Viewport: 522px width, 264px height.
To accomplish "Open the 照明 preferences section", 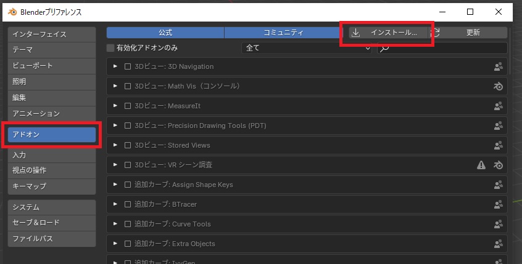I will click(x=52, y=82).
